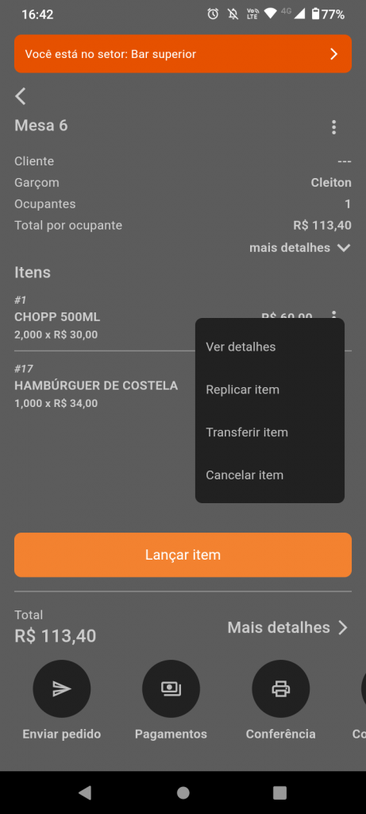Tap the partially visible icon after Conferência
This screenshot has height=814, width=366.
click(364, 689)
